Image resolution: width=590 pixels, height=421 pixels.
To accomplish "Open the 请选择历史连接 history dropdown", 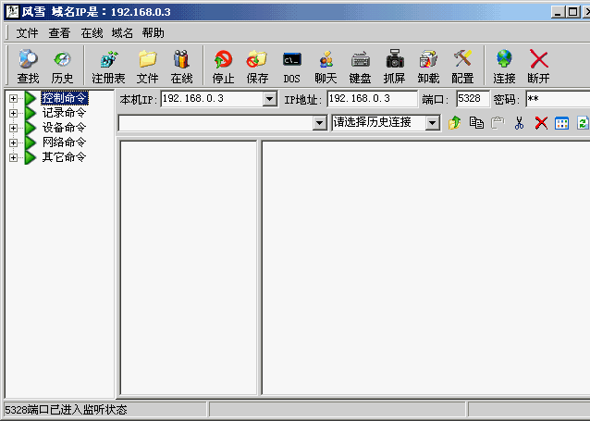I will click(433, 123).
